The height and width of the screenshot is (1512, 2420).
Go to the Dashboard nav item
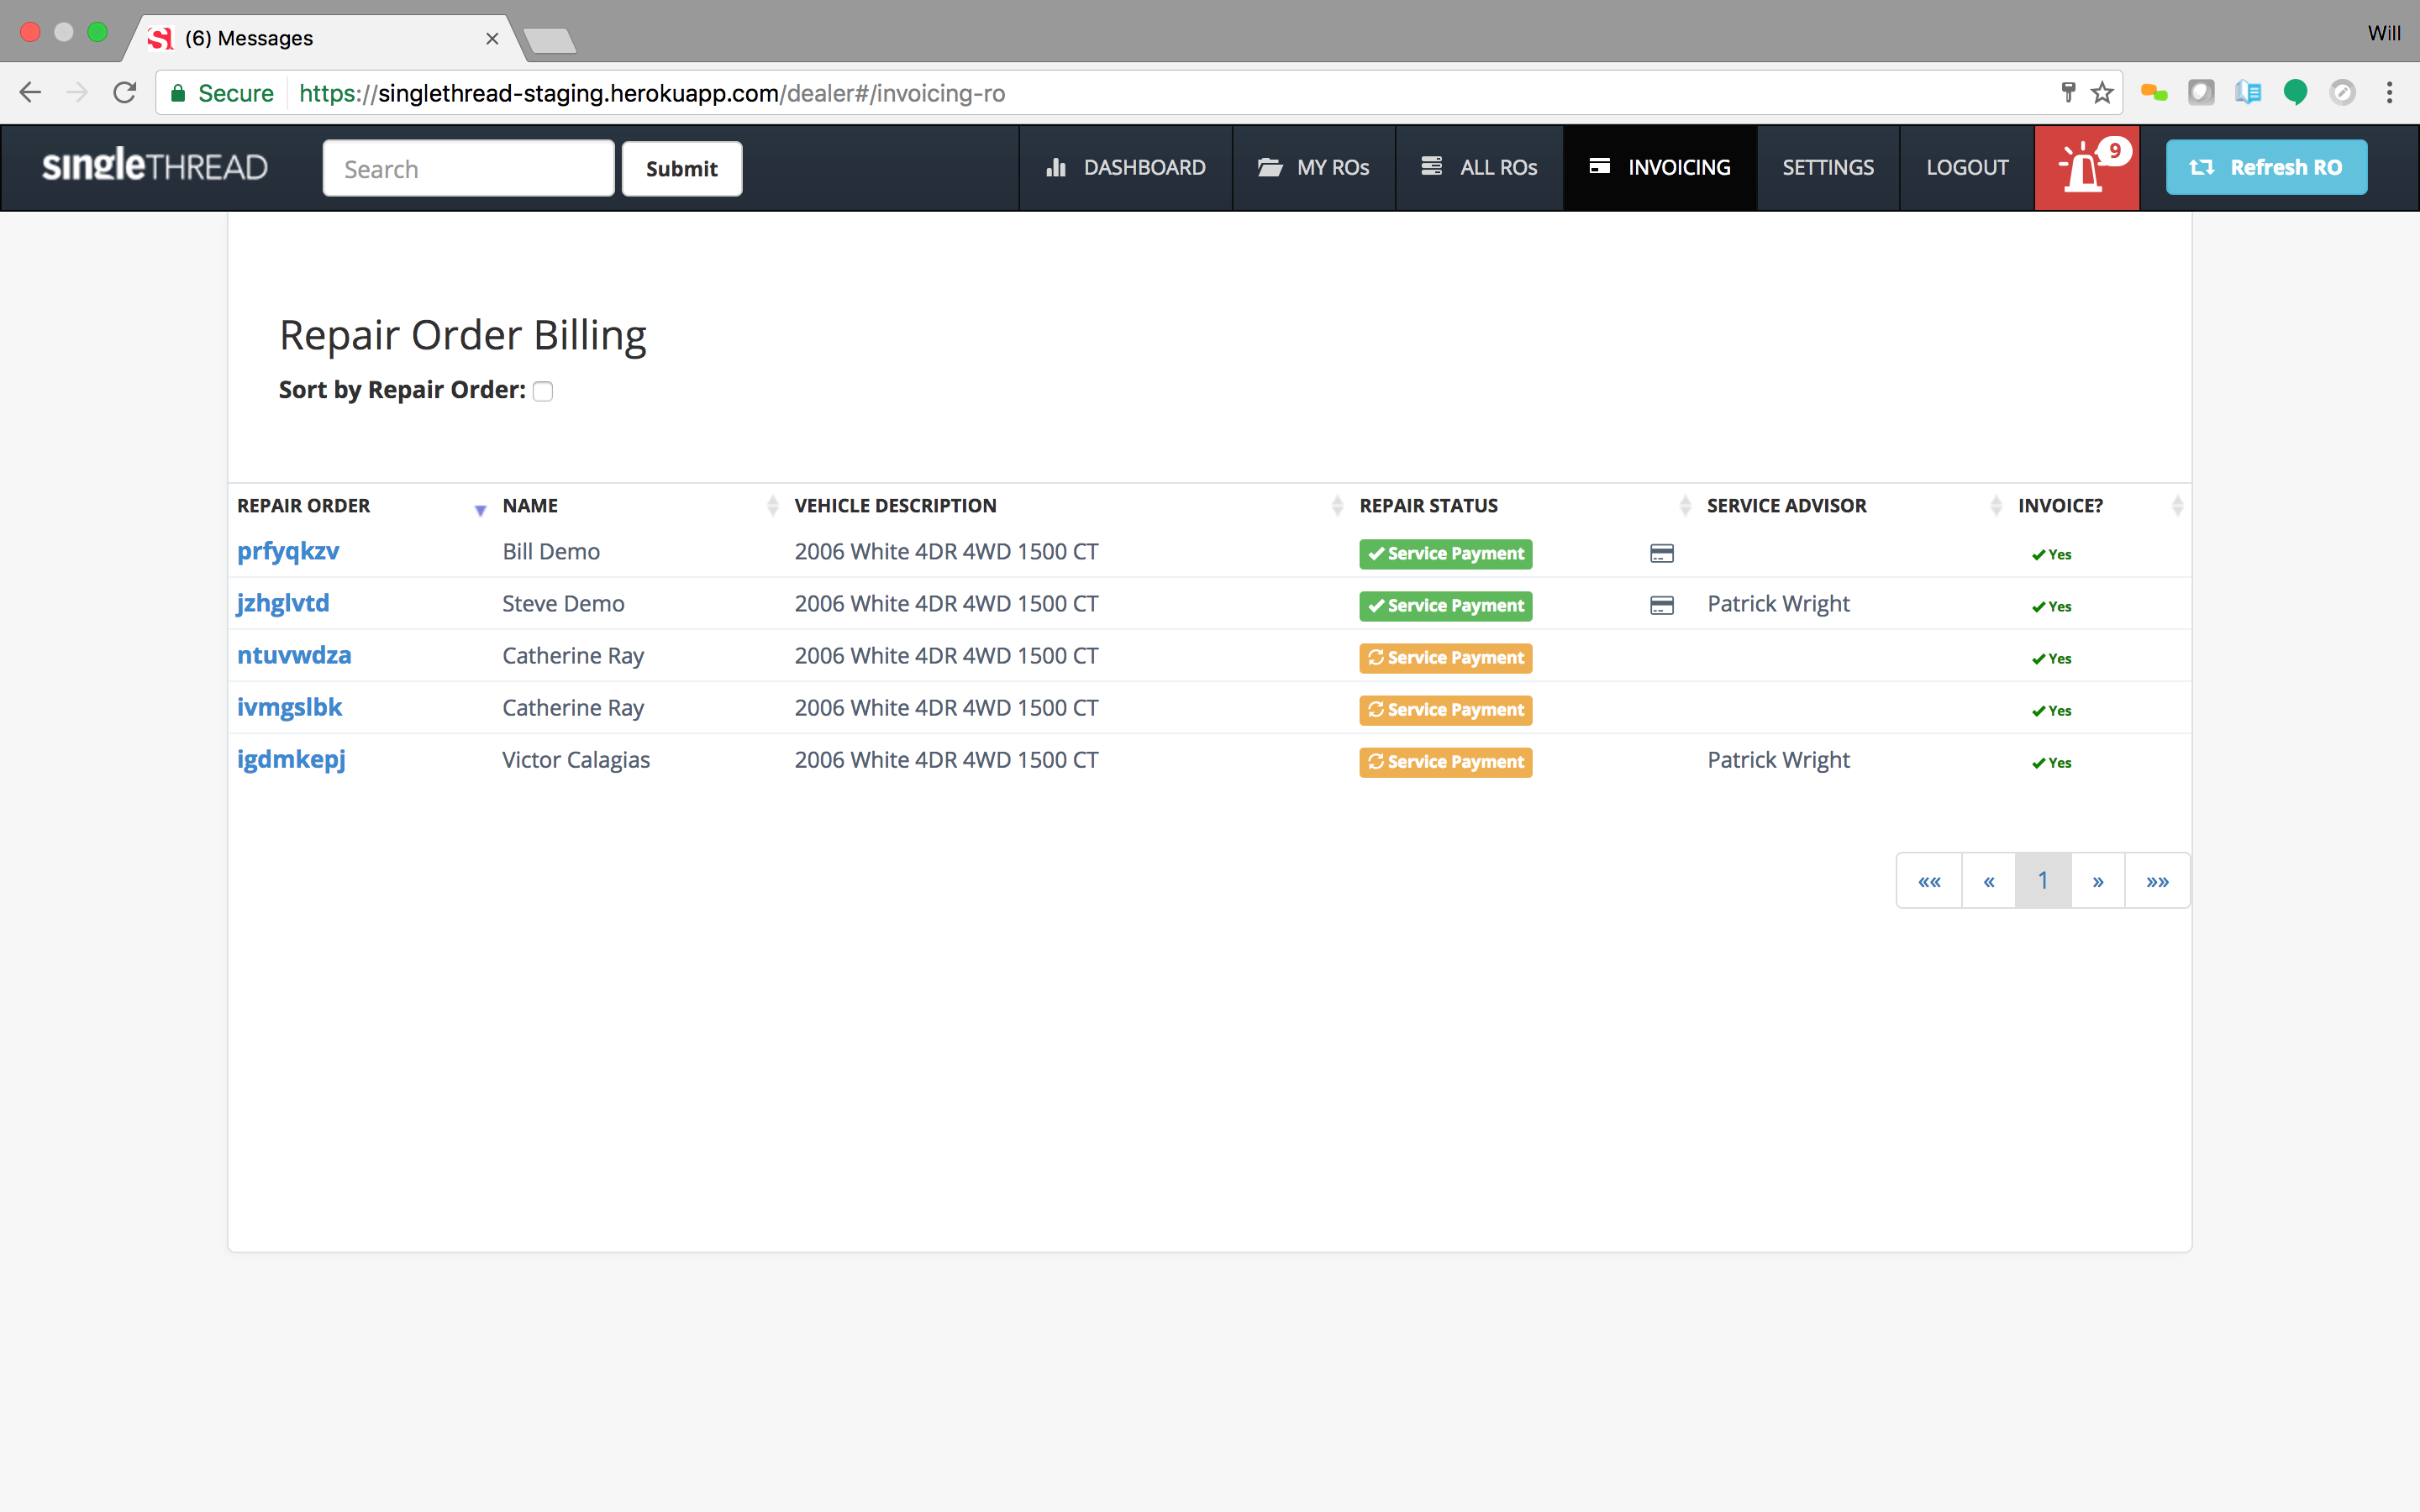1126,167
